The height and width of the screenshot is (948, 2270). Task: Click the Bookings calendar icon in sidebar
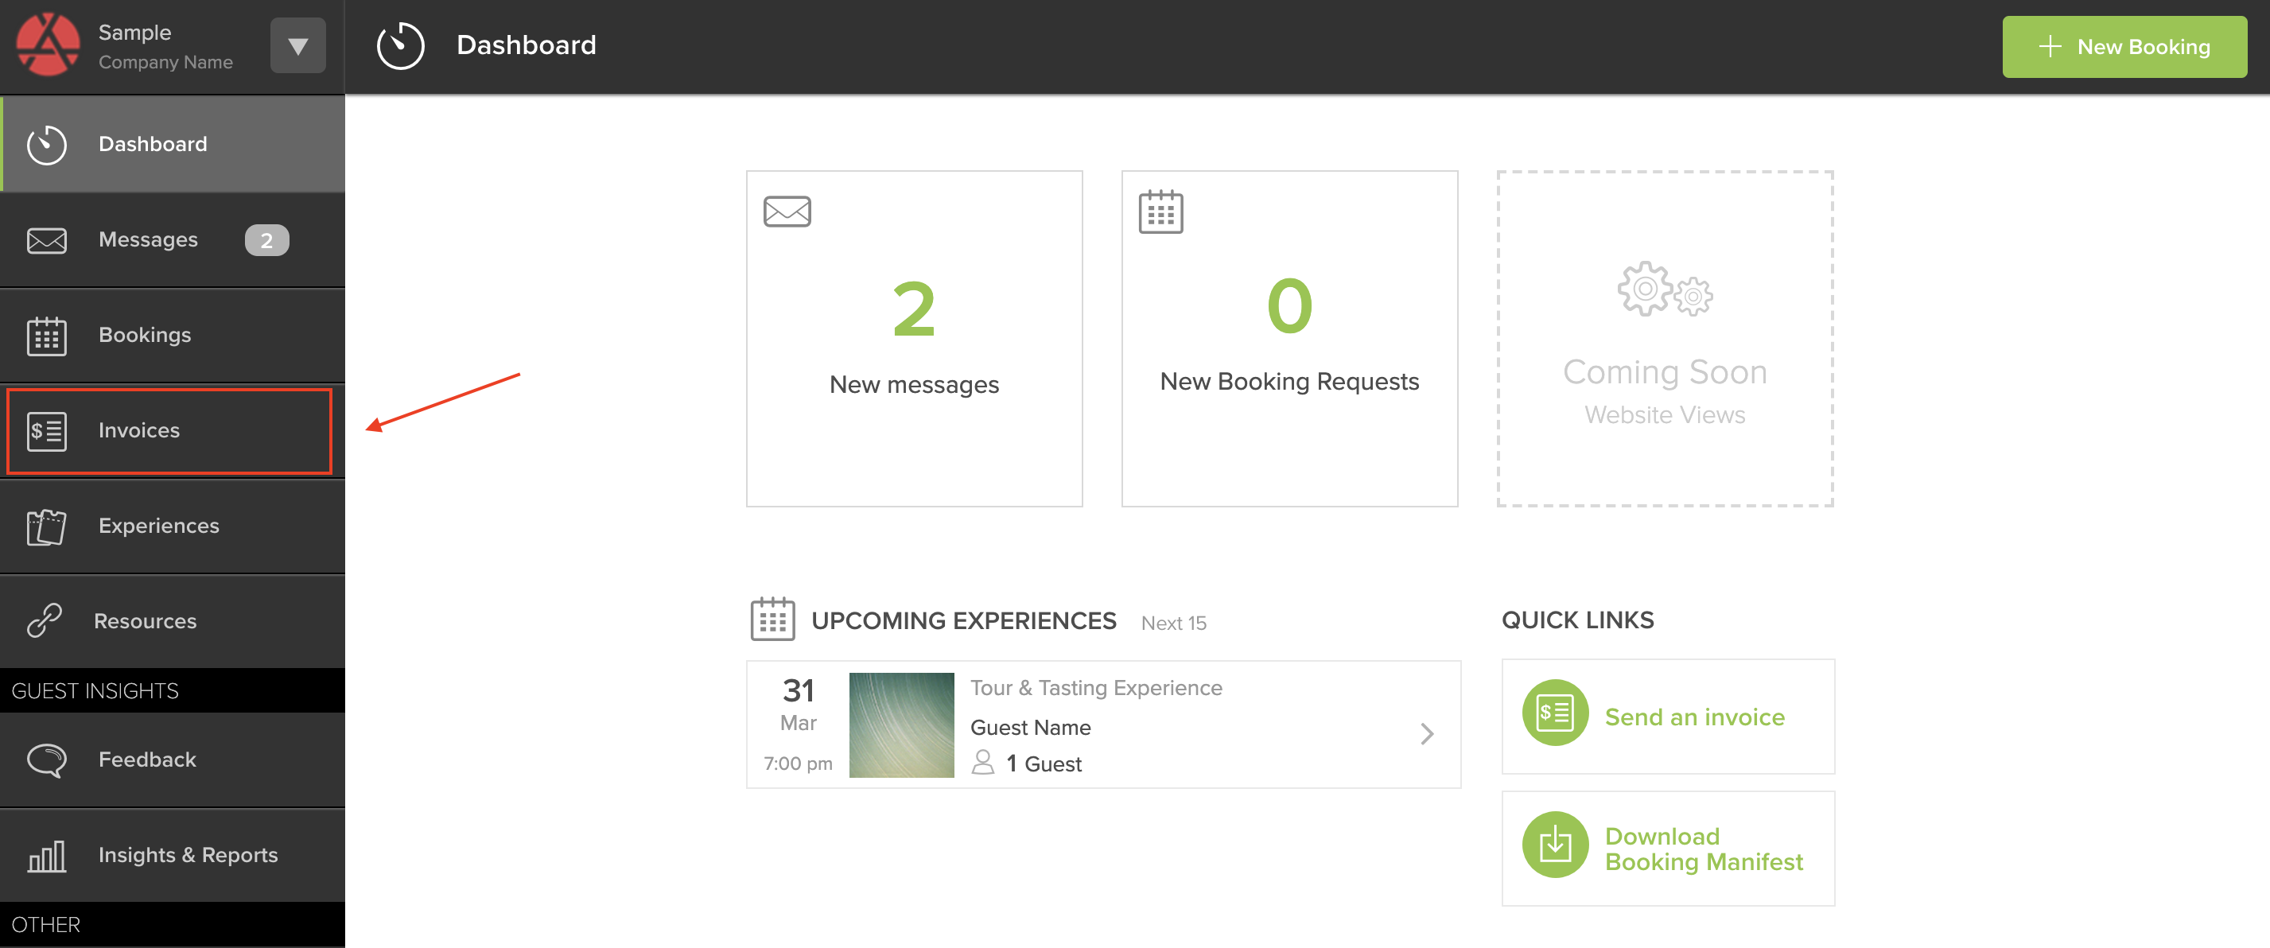[x=47, y=336]
